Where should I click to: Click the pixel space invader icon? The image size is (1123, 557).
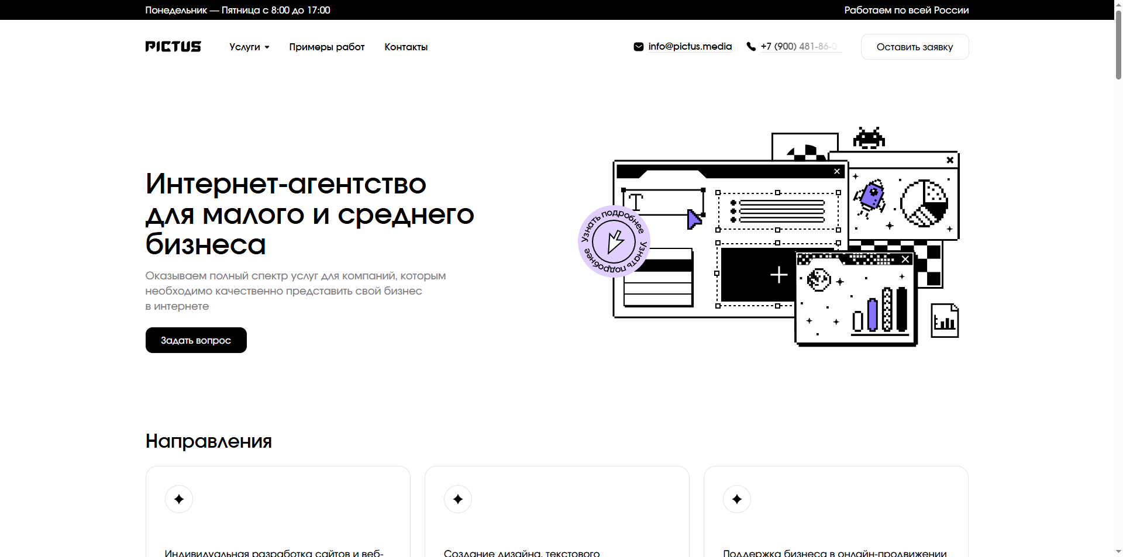pos(869,139)
